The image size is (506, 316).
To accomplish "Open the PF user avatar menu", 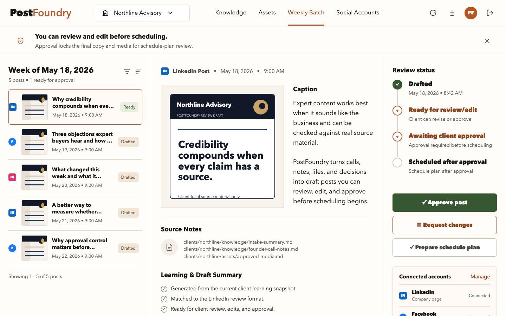I will click(x=471, y=13).
